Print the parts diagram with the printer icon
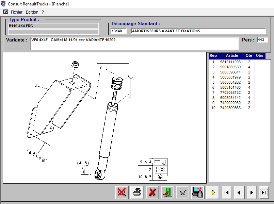This screenshot has width=274, height=204. tap(137, 192)
